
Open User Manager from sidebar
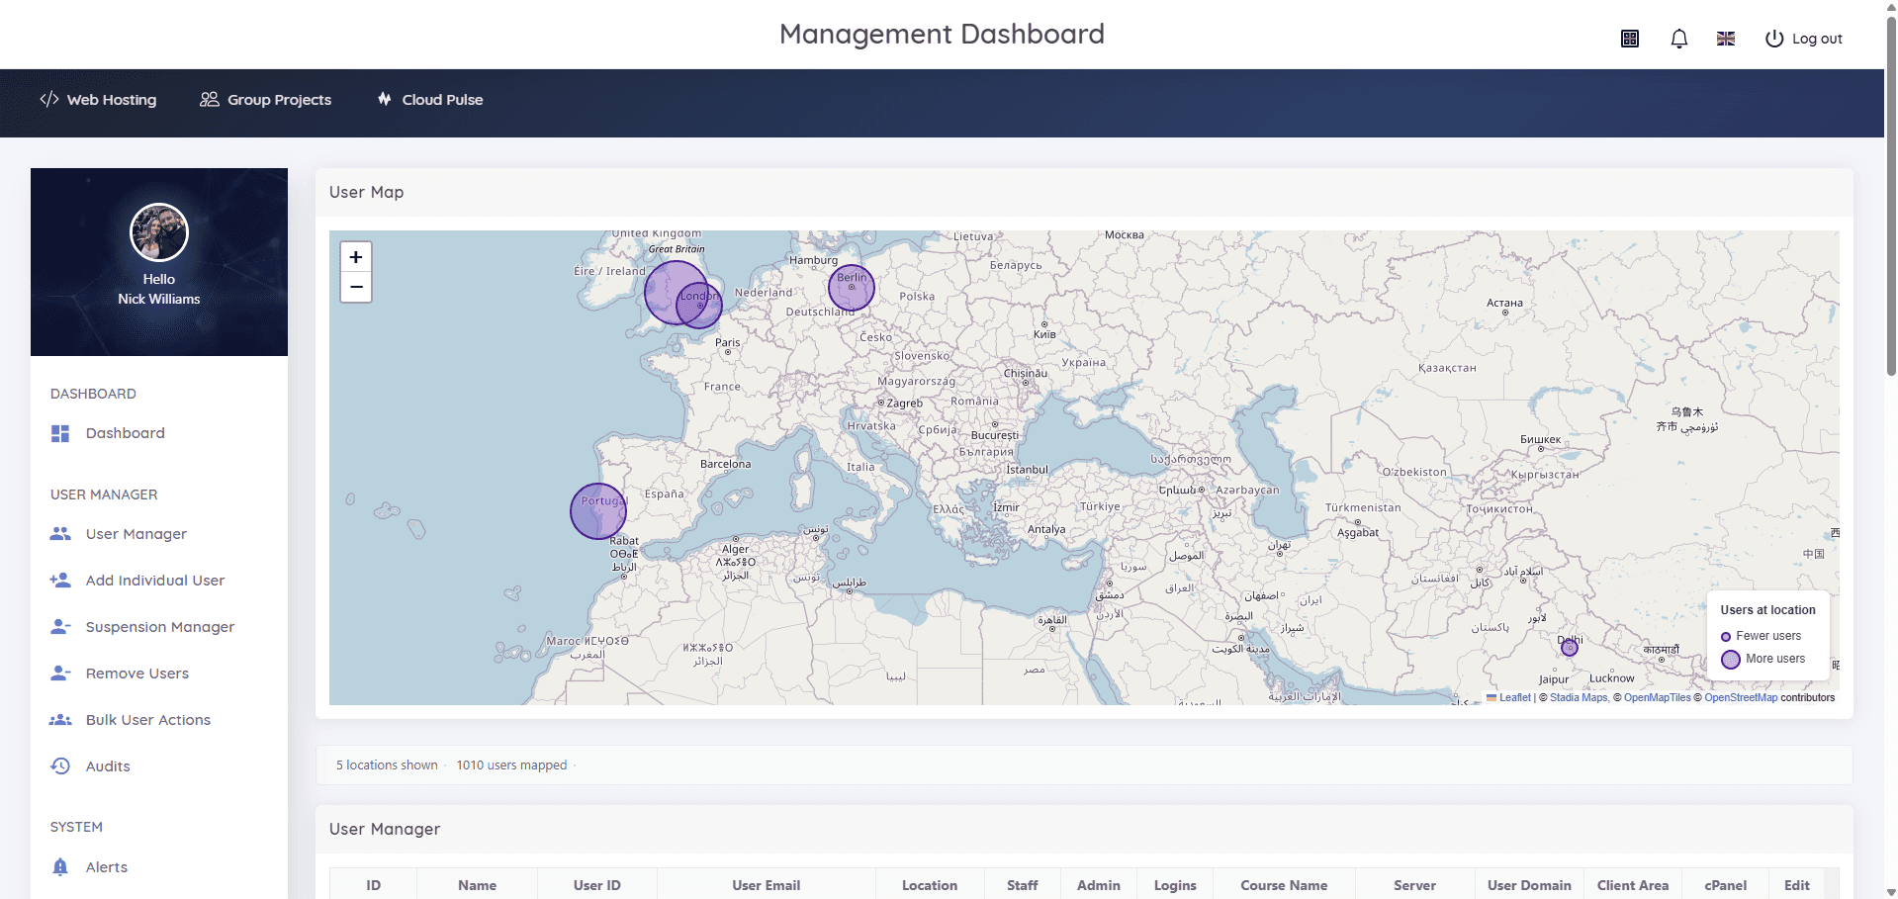coord(136,534)
